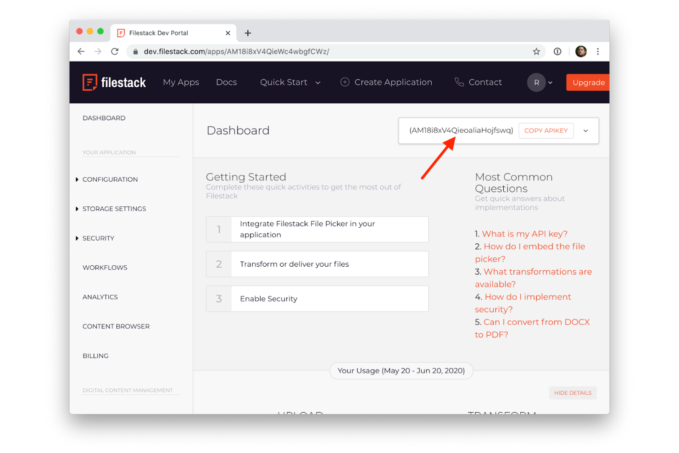Close the Filestack Dev Portal tab

pos(228,33)
